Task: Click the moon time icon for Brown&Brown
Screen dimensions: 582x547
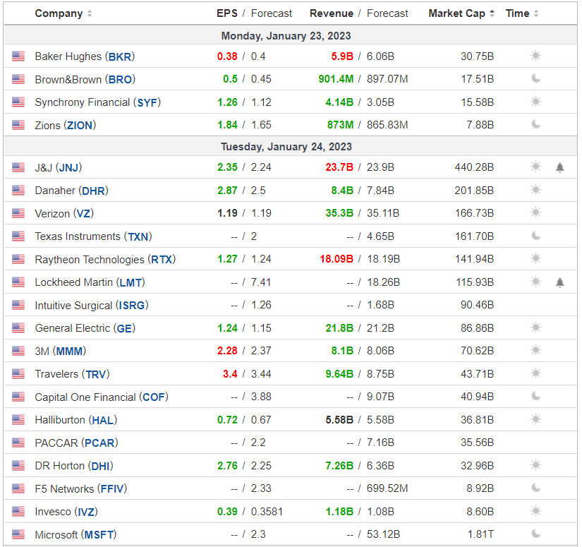Action: 535,79
